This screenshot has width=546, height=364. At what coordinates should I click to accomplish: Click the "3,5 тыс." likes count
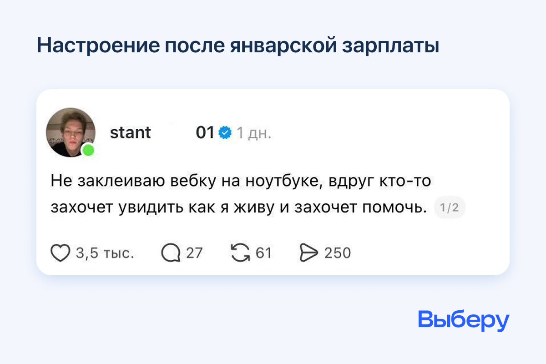(x=105, y=253)
